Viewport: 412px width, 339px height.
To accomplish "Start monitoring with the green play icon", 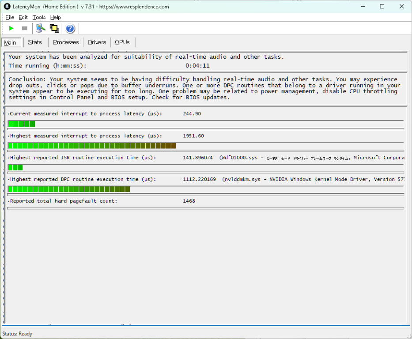I will [x=11, y=28].
